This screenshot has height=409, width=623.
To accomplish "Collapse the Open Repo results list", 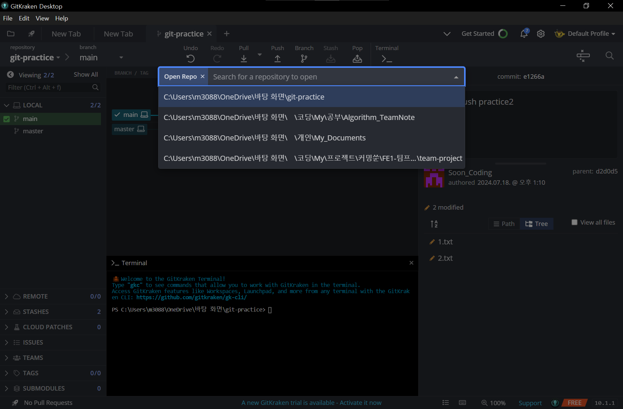I will click(x=456, y=77).
